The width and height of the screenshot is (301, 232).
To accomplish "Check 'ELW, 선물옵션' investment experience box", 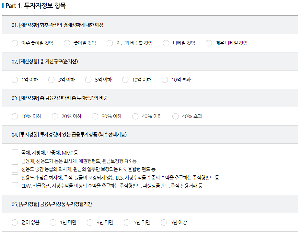I will point(15,186).
